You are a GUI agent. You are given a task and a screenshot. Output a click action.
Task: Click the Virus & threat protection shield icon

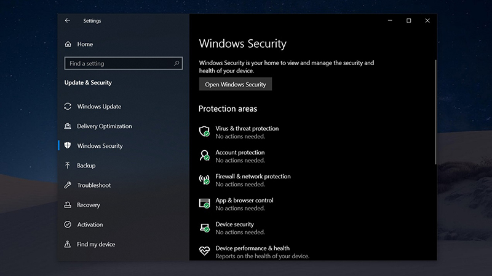[204, 131]
